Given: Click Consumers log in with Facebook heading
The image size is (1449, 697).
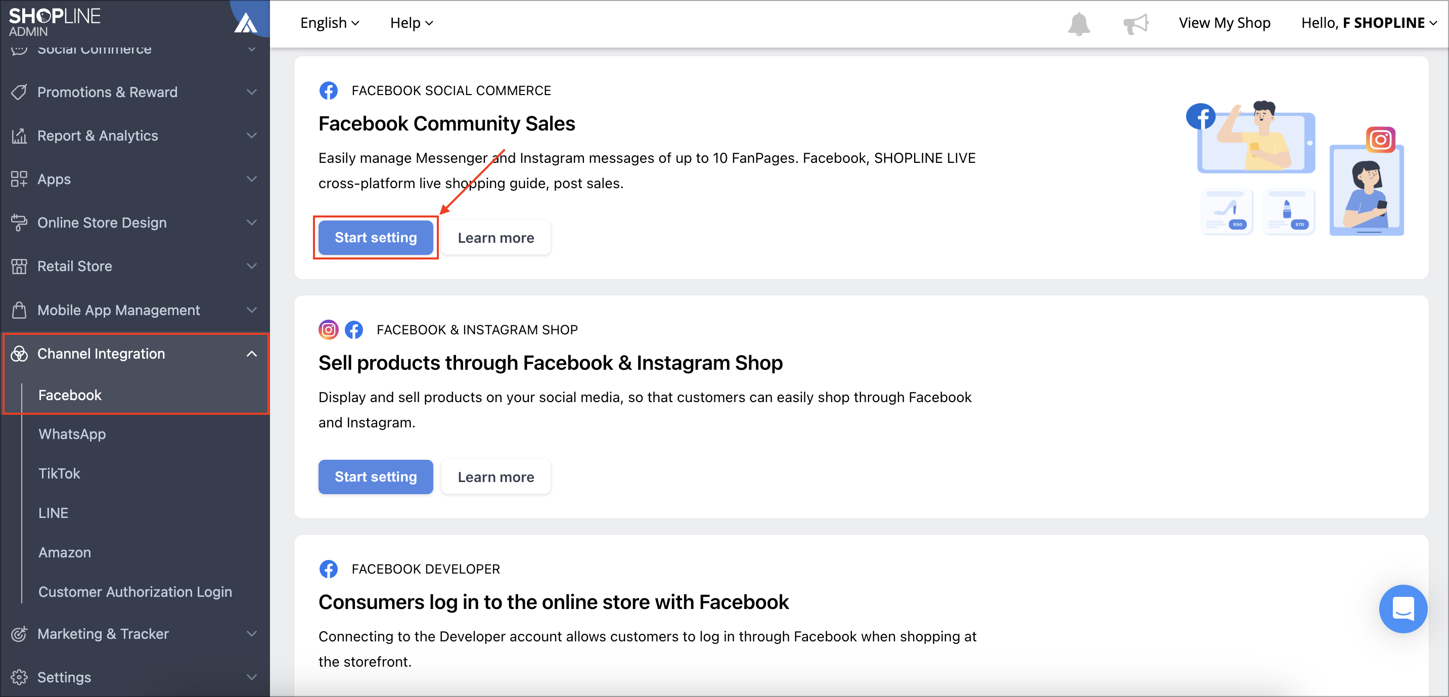Looking at the screenshot, I should (554, 602).
